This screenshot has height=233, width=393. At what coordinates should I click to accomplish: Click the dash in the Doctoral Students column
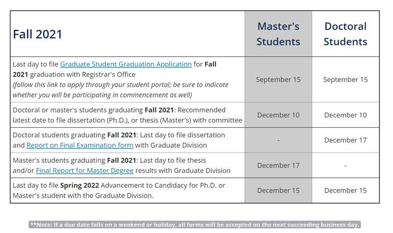(x=345, y=166)
